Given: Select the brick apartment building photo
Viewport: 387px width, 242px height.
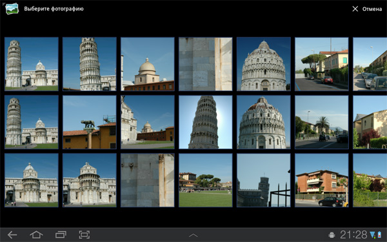Looking at the screenshot, I should pyautogui.click(x=322, y=180).
